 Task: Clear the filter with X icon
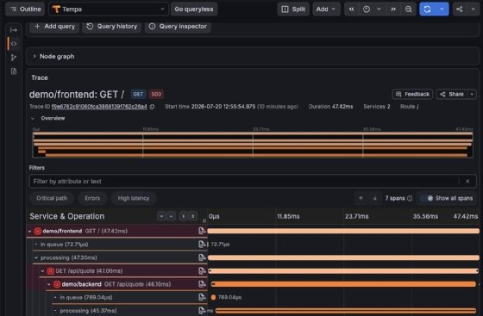(467, 182)
